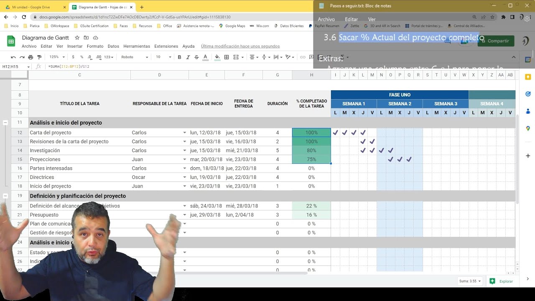Open Sheets home via green logo
Image resolution: width=535 pixels, height=301 pixels.
11,41
